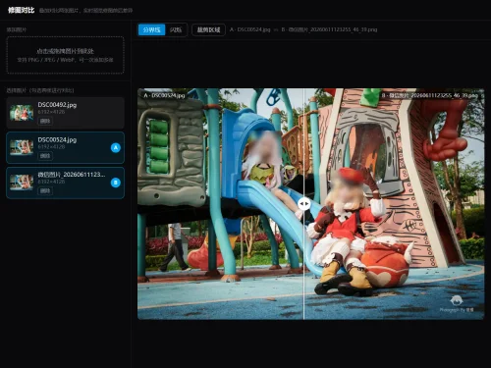Click the A · DSC00524.jpg header file text
Screen dimensions: 491x368
point(250,29)
